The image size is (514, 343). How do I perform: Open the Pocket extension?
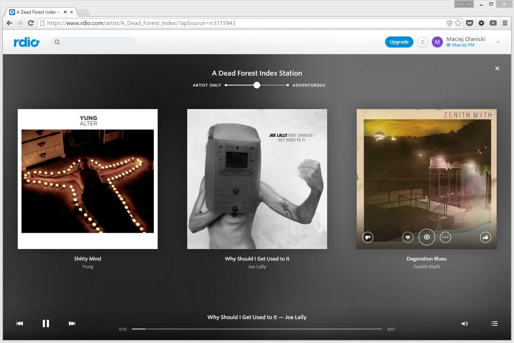(x=470, y=23)
